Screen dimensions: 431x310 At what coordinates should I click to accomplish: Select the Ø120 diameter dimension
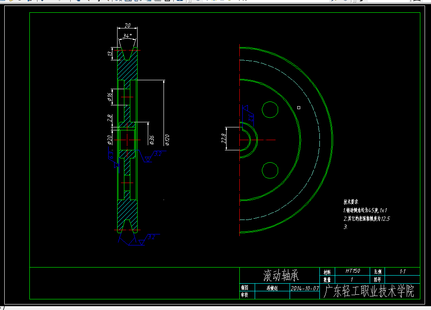click(x=167, y=140)
